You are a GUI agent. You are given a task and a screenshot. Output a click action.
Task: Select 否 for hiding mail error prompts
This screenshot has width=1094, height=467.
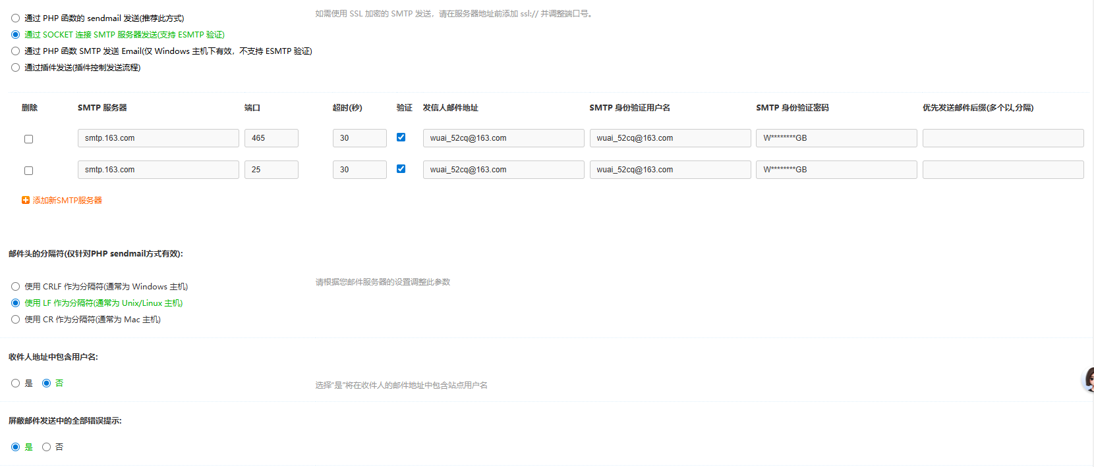click(x=46, y=447)
